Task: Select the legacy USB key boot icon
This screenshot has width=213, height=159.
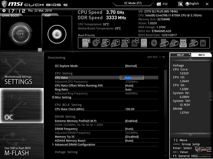Action: point(183,43)
